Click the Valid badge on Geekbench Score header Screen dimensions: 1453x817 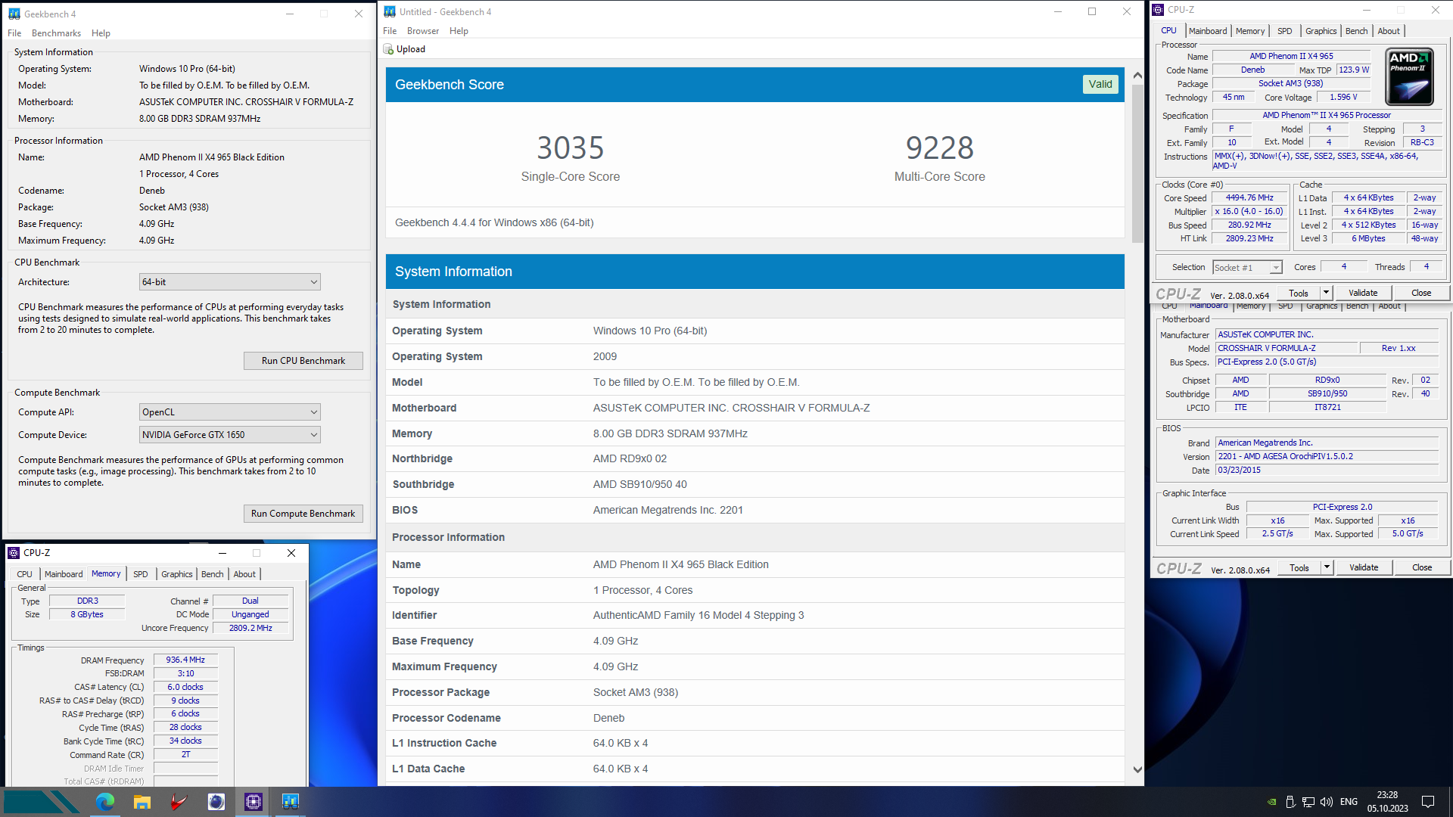click(x=1100, y=85)
